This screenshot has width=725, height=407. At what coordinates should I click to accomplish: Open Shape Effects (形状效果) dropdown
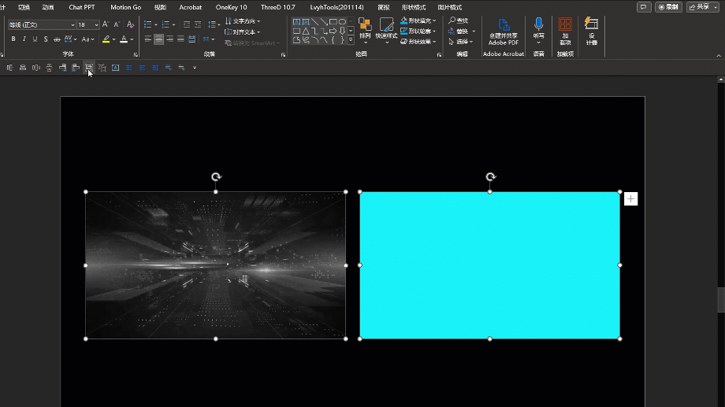pyautogui.click(x=418, y=42)
